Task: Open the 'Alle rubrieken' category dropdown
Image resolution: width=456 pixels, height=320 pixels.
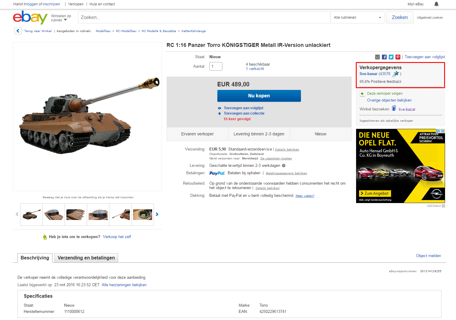Action: (x=357, y=18)
